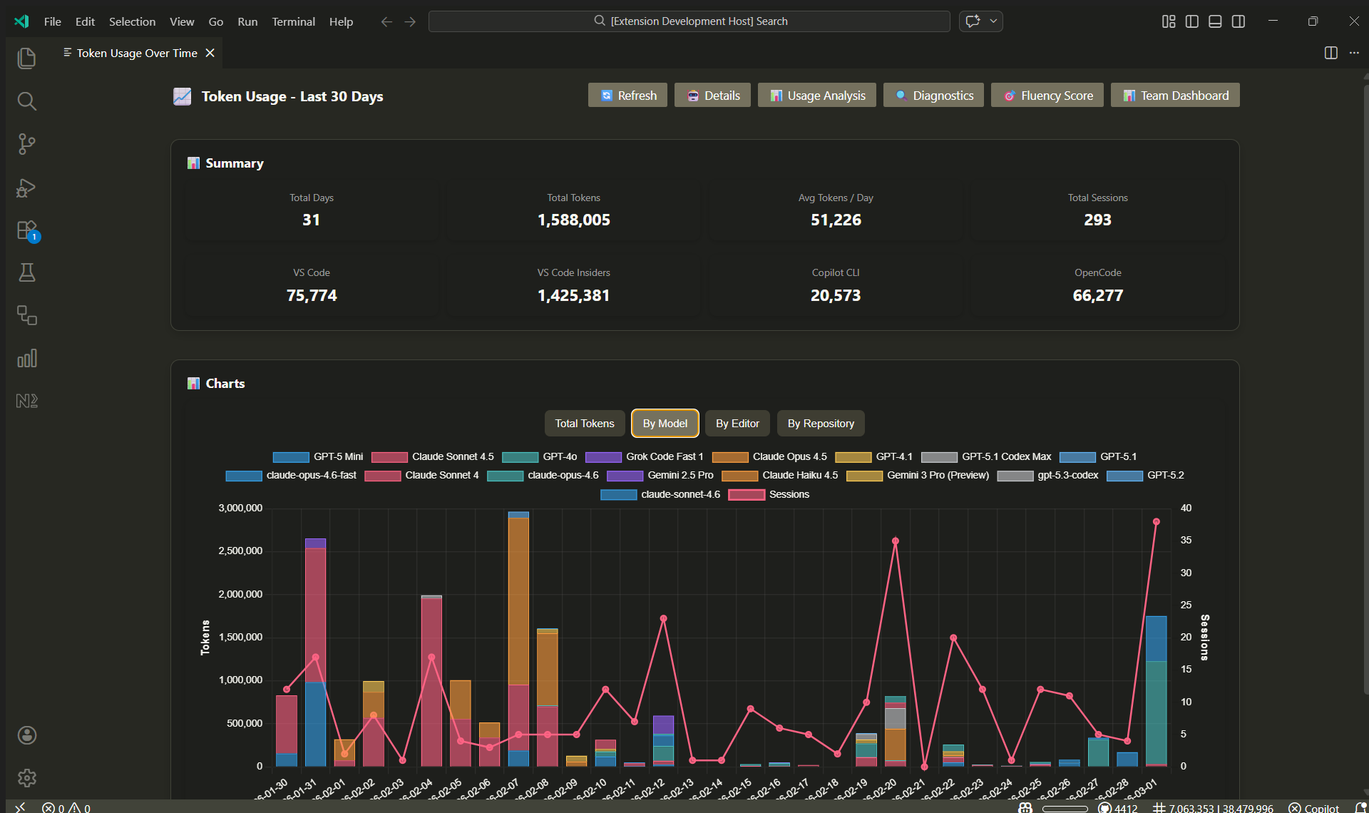Open the Team Dashboard

1174,95
